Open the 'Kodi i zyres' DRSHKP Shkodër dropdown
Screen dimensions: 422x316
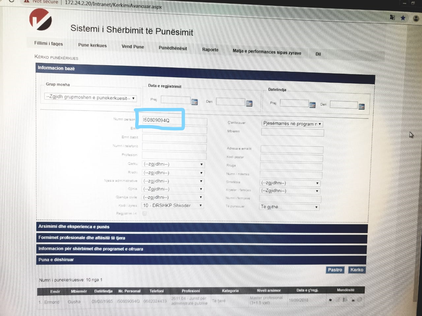173,205
